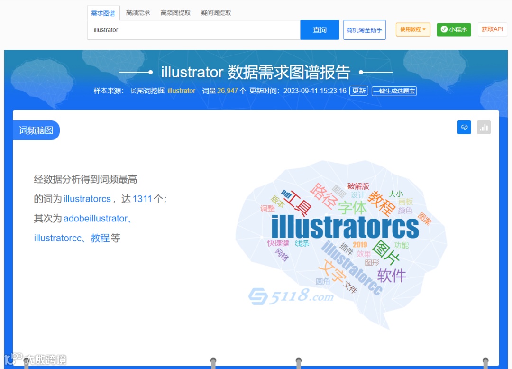
Task: Click the 获取API button
Action: coord(492,29)
